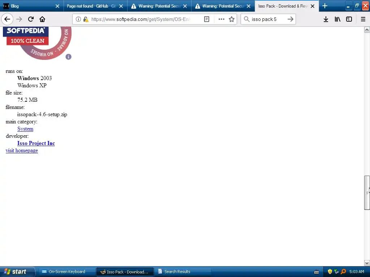Select the 75.2 MB file size text
The image size is (370, 277).
(x=27, y=100)
